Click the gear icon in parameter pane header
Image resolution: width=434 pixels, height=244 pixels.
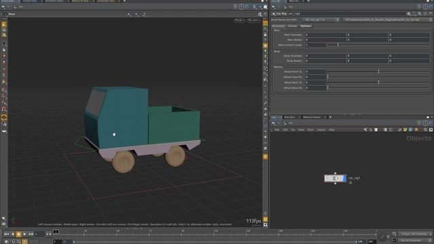tap(409, 14)
